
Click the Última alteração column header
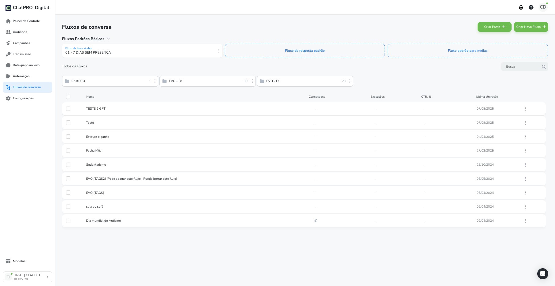point(487,97)
